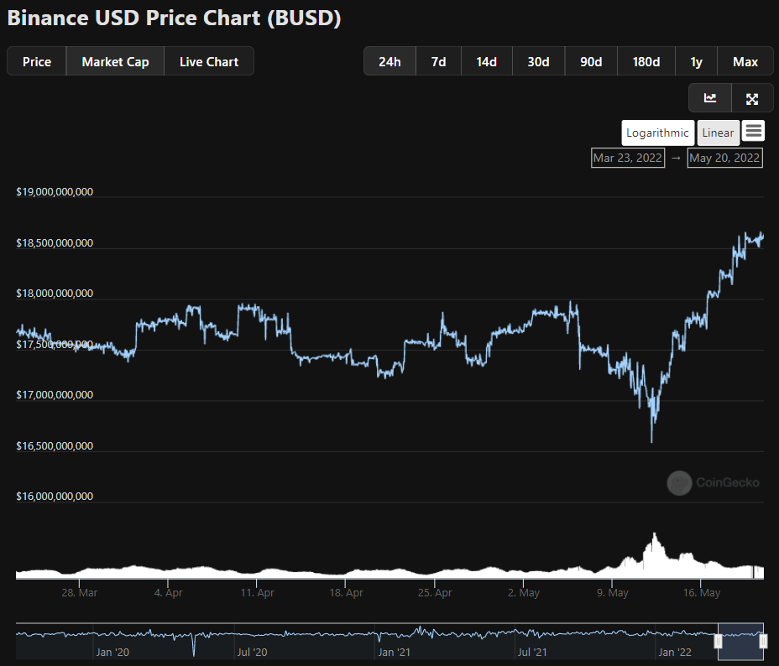Click the Jan '21 area in navigator timeline

[x=393, y=651]
